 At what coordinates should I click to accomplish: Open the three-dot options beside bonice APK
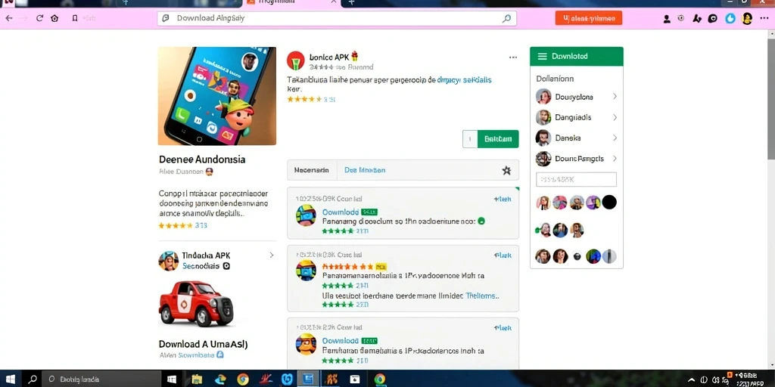[x=513, y=57]
